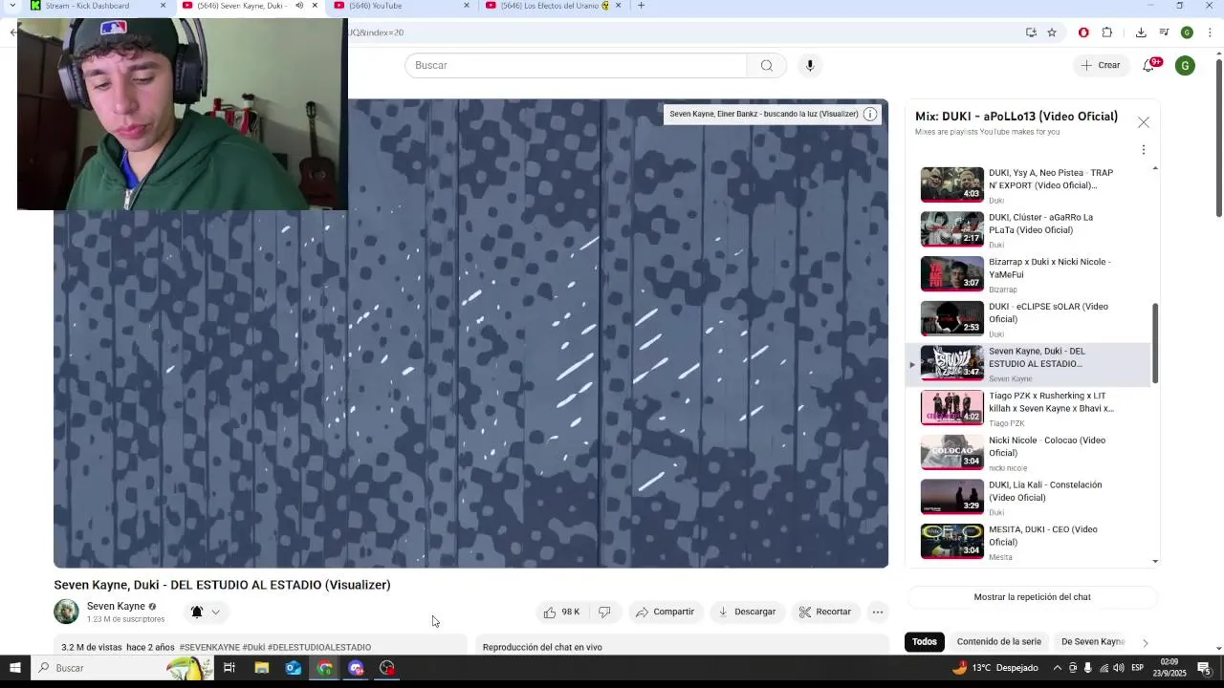Viewport: 1224px width, 688px height.
Task: Open Chrome downloads
Action: click(1141, 32)
